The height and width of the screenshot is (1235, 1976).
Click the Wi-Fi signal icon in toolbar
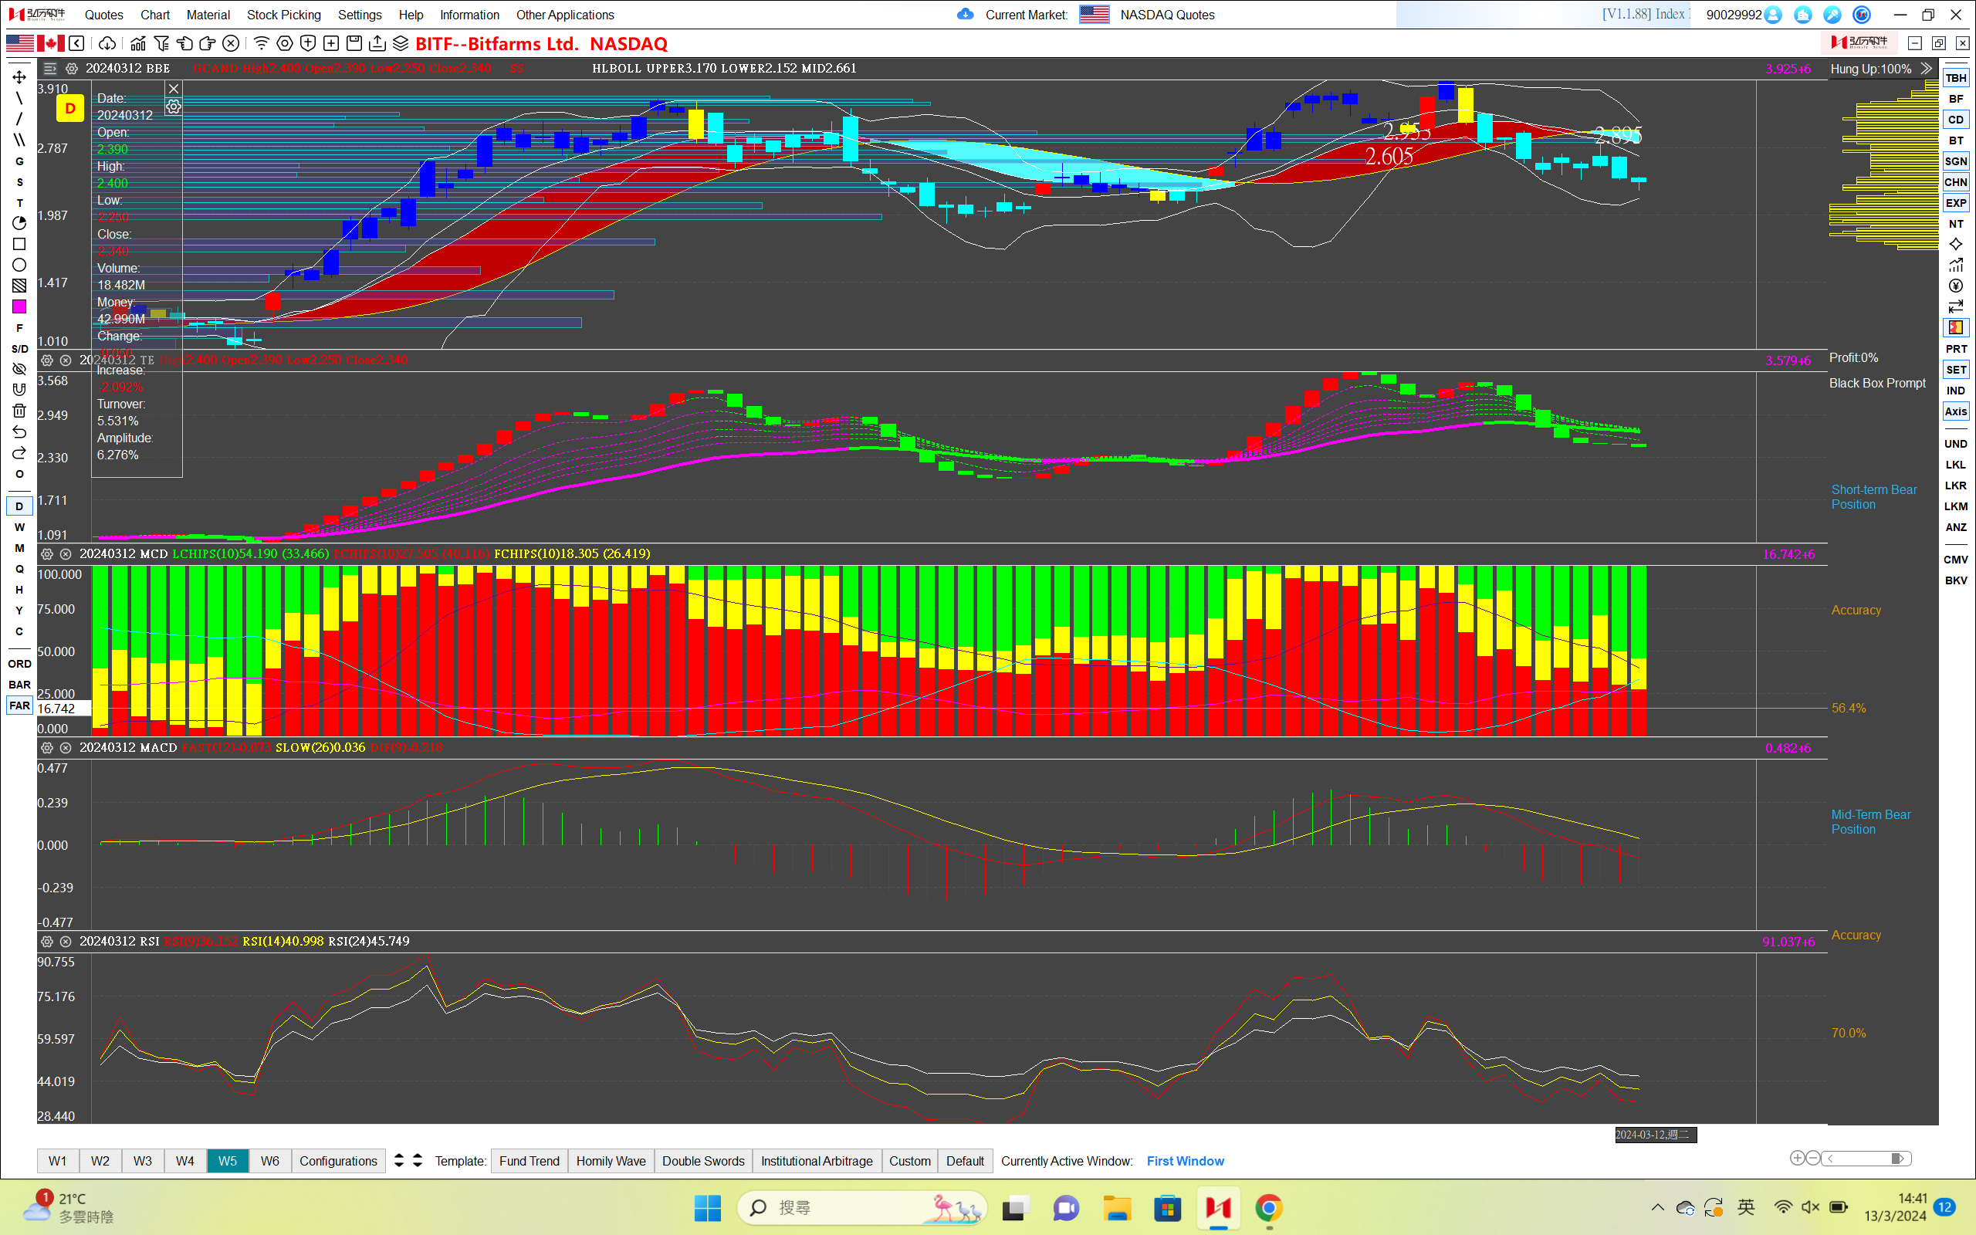262,43
